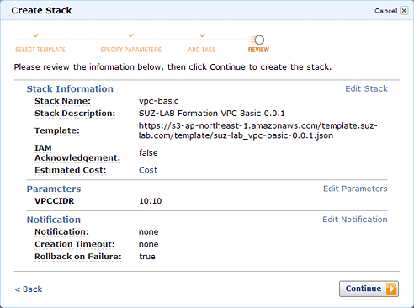Image resolution: width=414 pixels, height=308 pixels.
Task: Click the Stack Information section heading
Action: (x=70, y=89)
